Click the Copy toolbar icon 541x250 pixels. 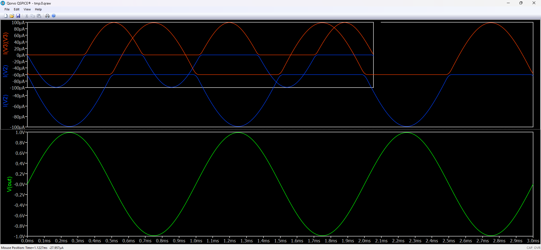[x=33, y=16]
